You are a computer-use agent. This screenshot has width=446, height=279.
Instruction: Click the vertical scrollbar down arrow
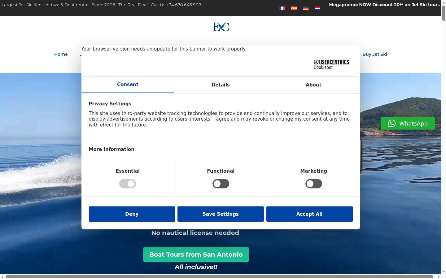444,272
